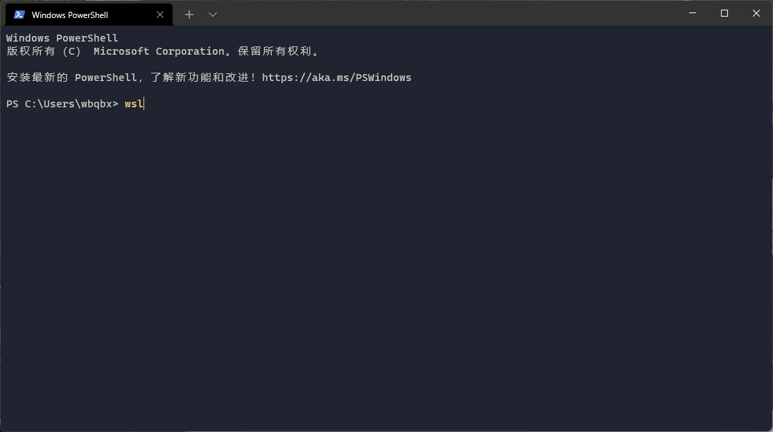The height and width of the screenshot is (432, 773).
Task: Maximize the terminal window
Action: [x=724, y=13]
